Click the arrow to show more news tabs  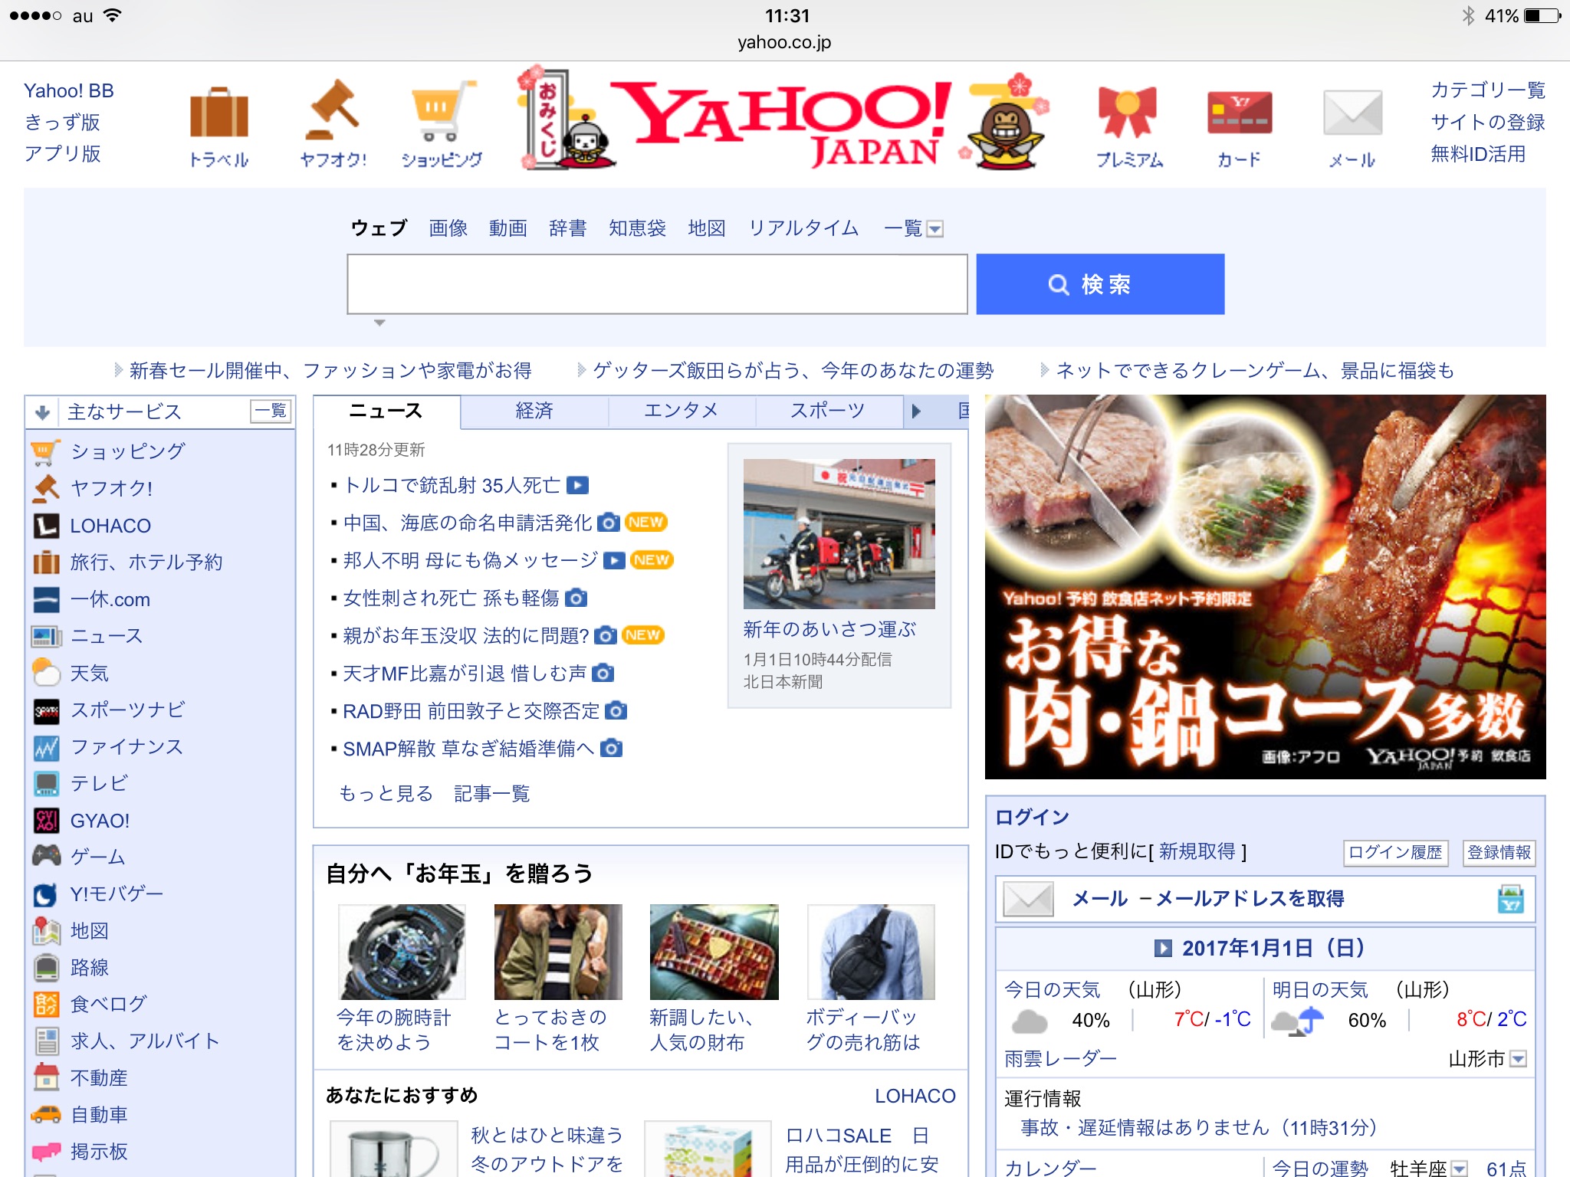916,411
